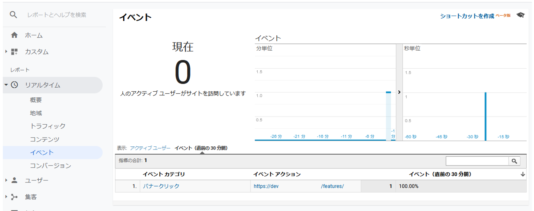
Task: Collapse the リアルタイム section arrow
Action: click(6, 85)
